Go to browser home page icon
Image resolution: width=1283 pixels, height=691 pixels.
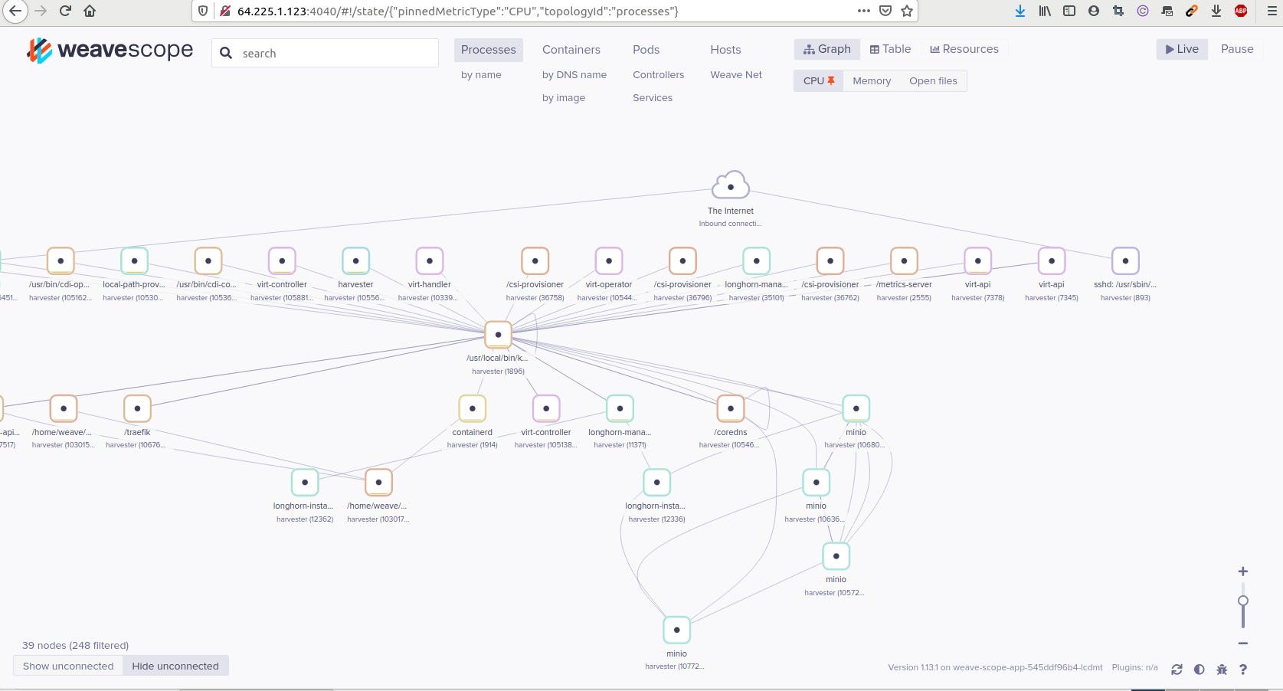click(90, 11)
